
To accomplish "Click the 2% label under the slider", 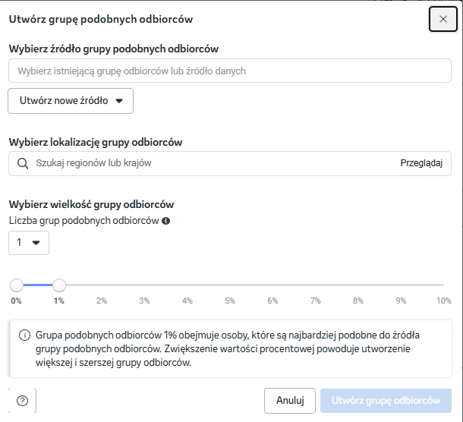I will tap(102, 301).
